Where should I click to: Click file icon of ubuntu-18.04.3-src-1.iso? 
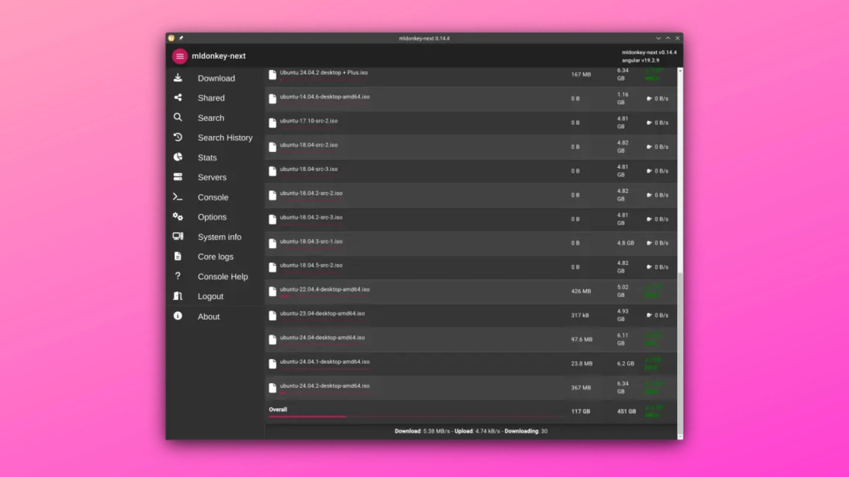[x=272, y=243]
